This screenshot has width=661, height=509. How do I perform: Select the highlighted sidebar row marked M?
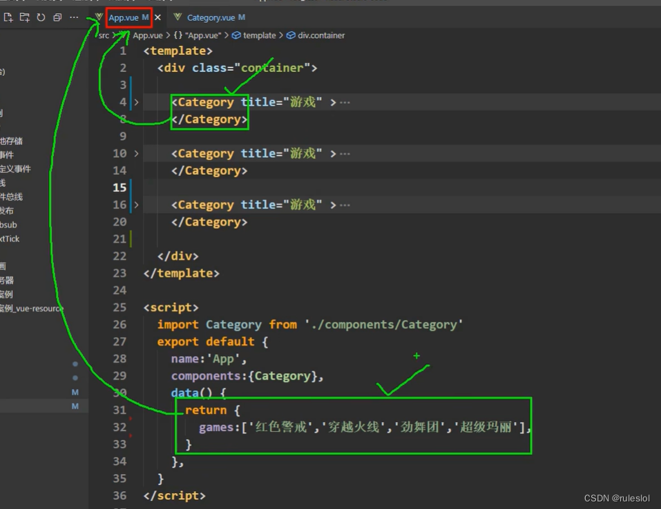point(44,406)
